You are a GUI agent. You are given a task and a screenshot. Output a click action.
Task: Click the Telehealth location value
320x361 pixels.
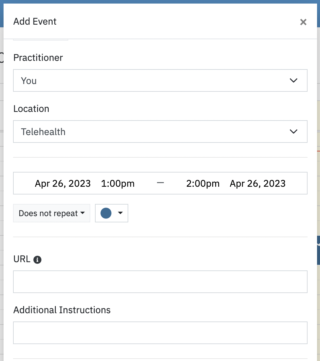(43, 132)
